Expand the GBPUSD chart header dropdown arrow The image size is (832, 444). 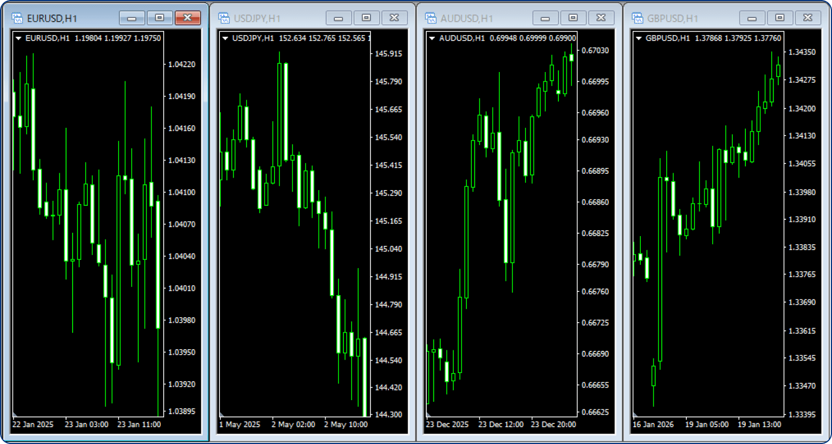coord(639,38)
